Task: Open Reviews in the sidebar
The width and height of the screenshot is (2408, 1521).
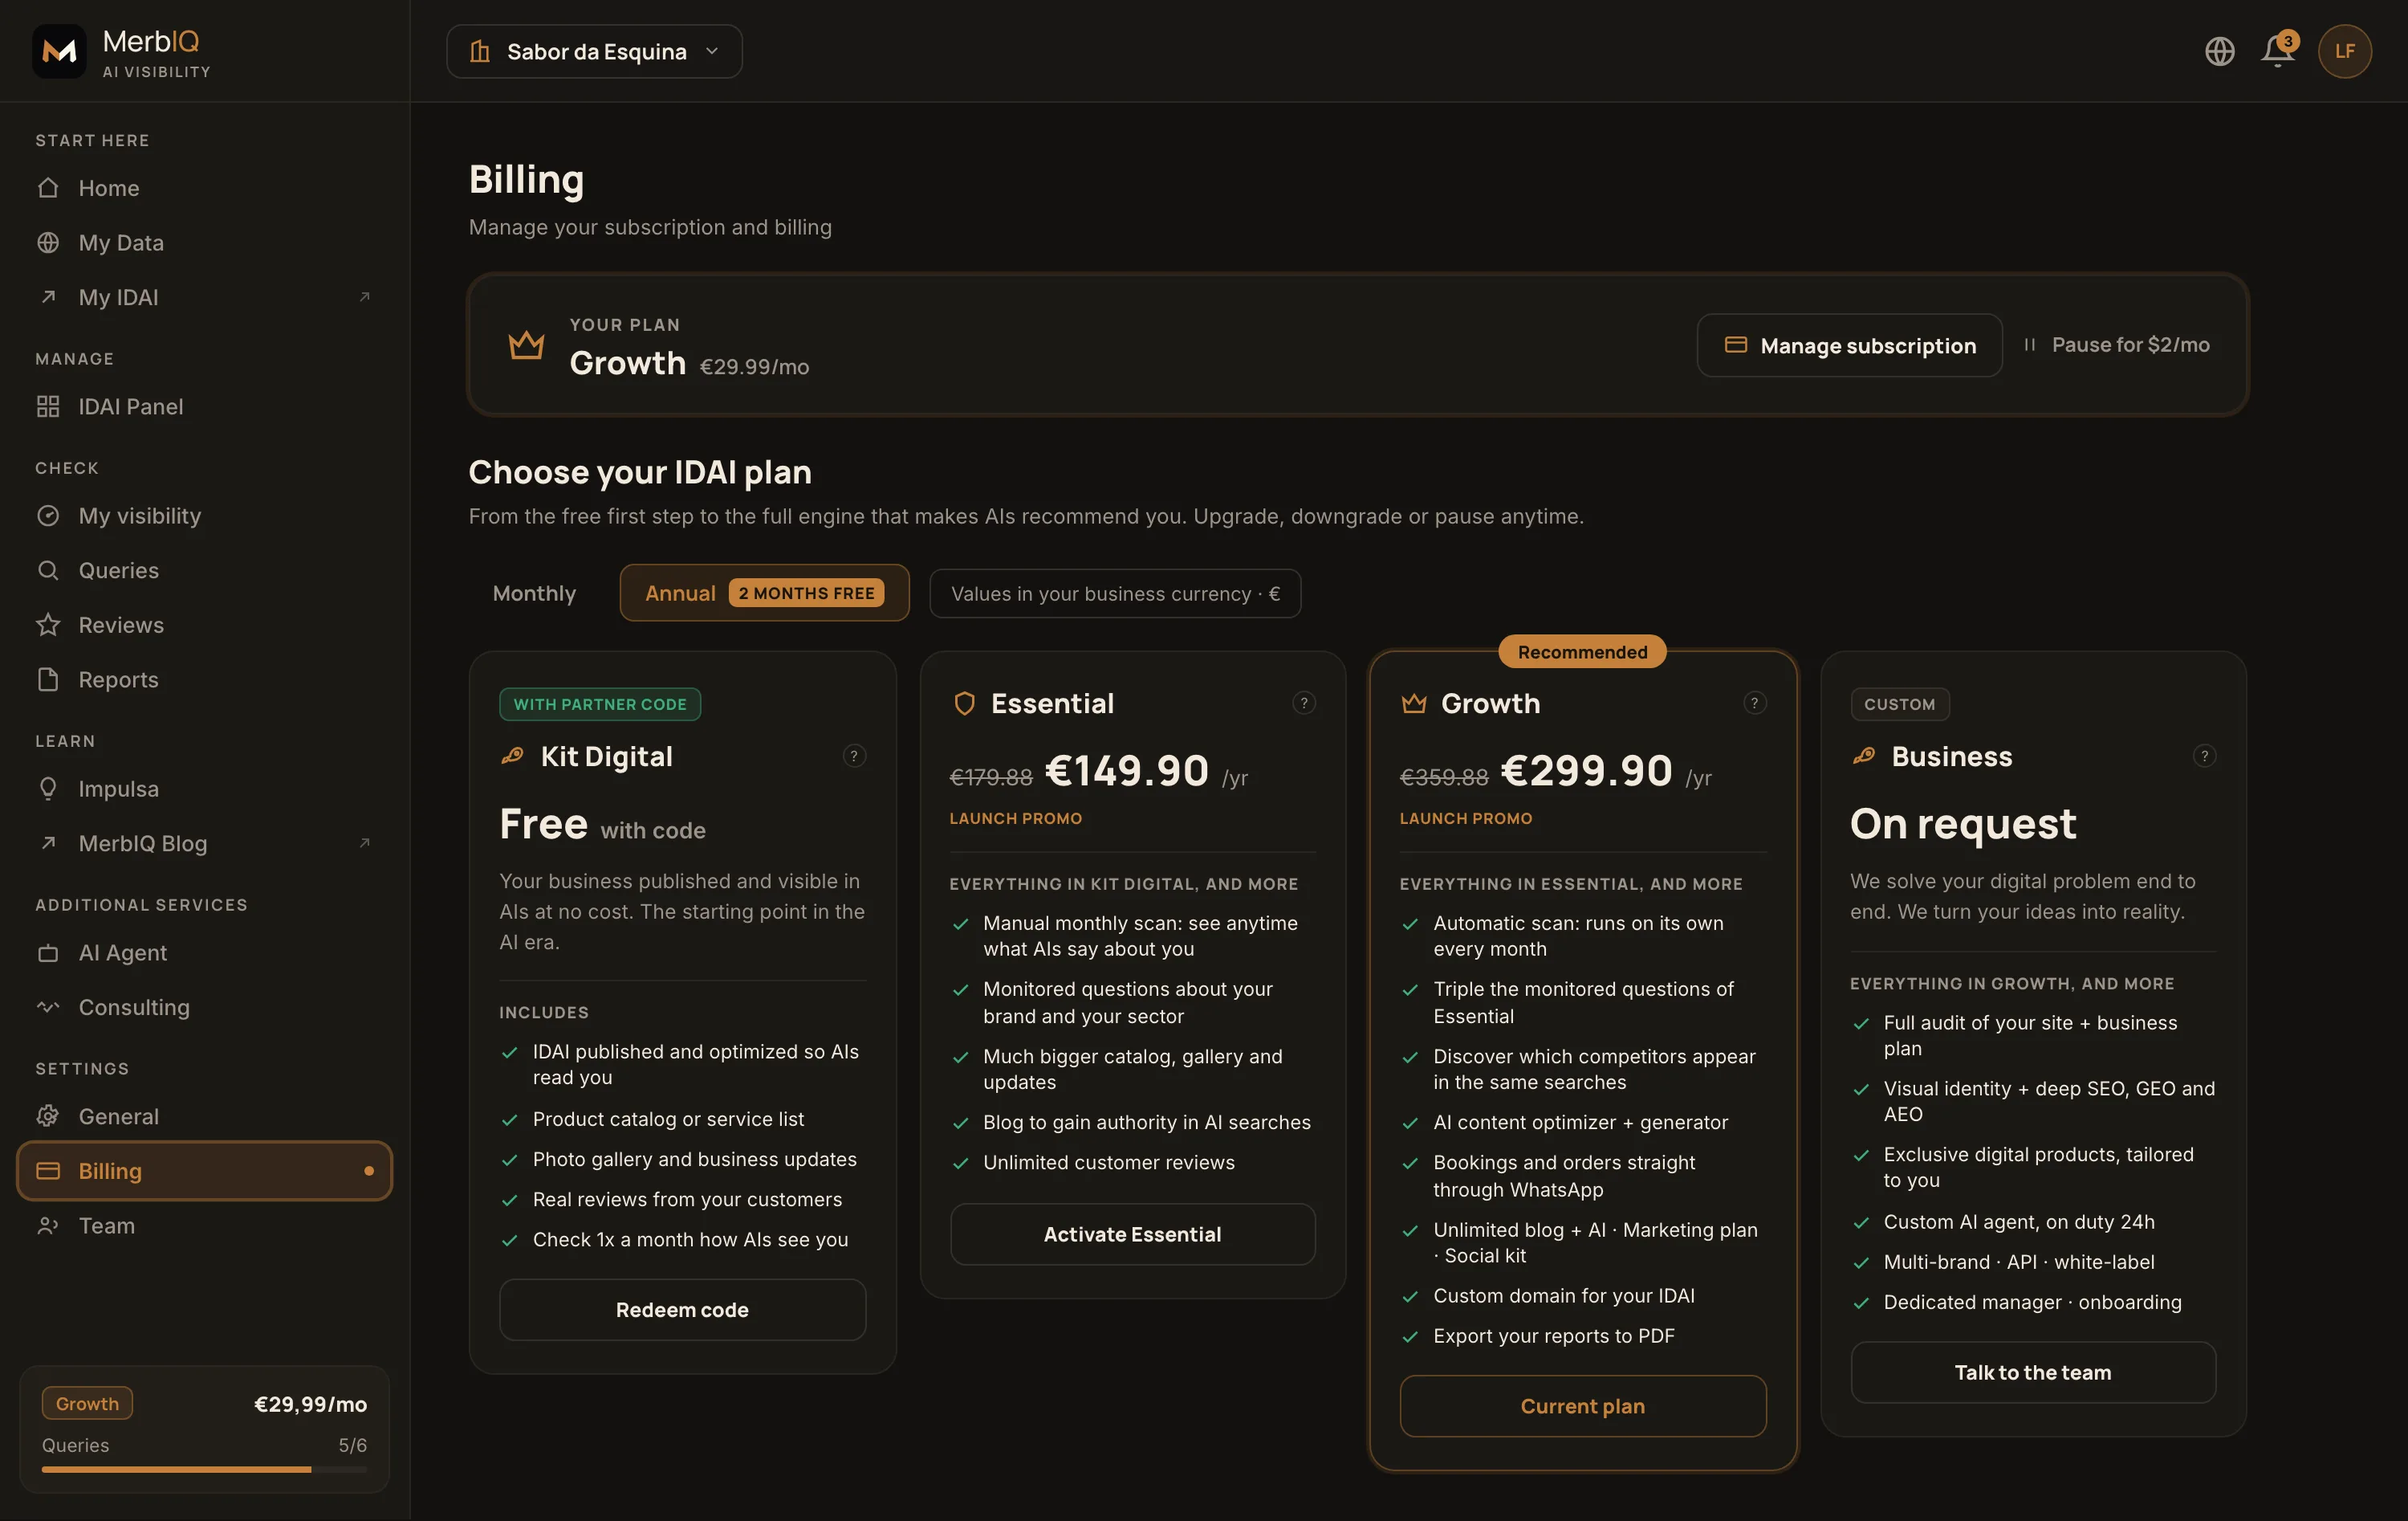Action: click(x=204, y=625)
